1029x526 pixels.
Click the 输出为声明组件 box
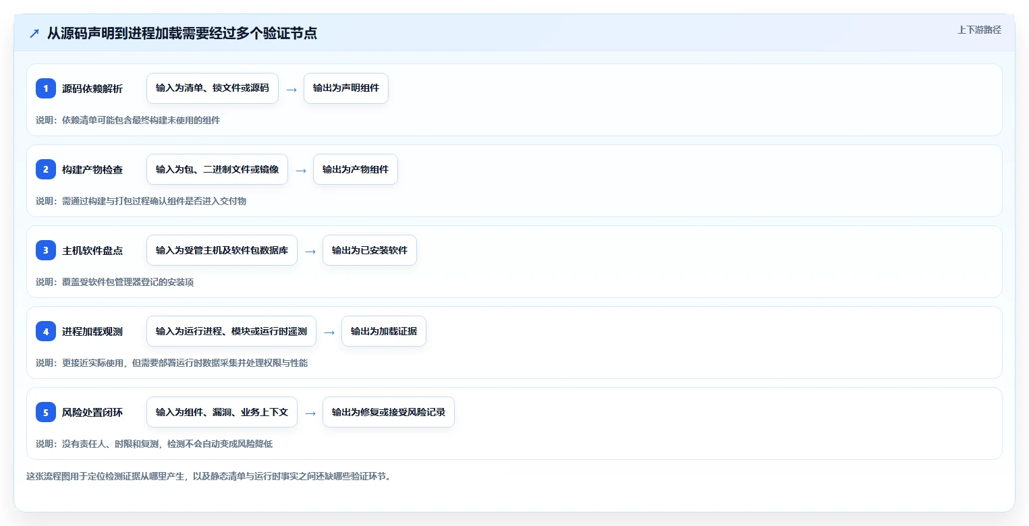click(346, 88)
